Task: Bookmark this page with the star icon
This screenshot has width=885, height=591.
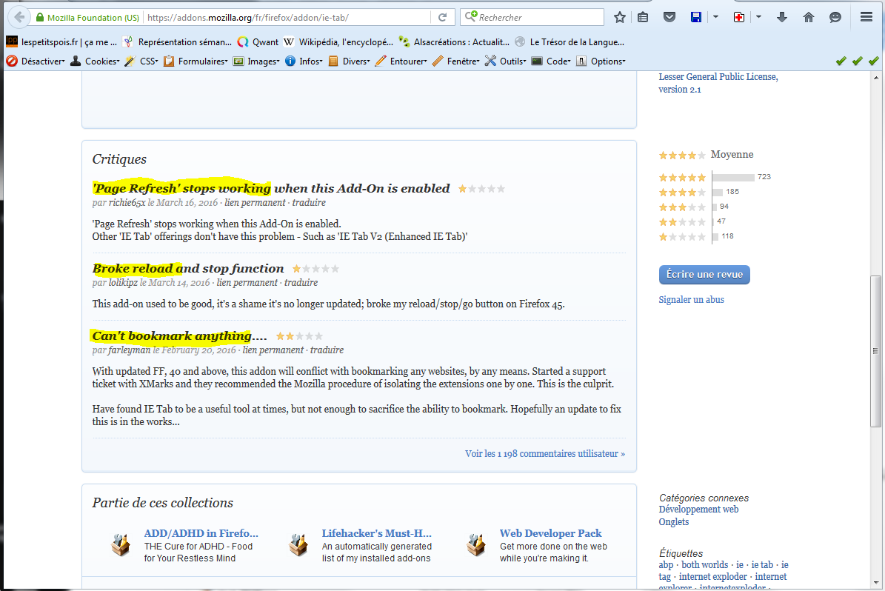Action: pos(620,17)
